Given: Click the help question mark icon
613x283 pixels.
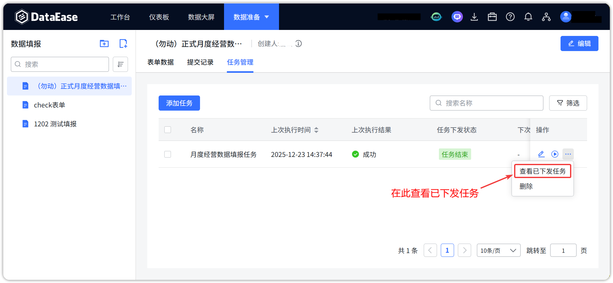Looking at the screenshot, I should click(x=510, y=17).
